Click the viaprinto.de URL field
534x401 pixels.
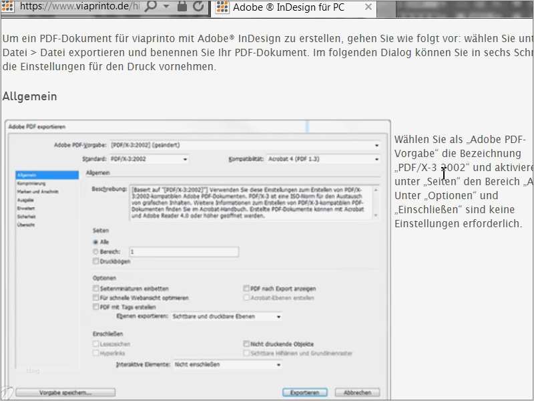79,6
